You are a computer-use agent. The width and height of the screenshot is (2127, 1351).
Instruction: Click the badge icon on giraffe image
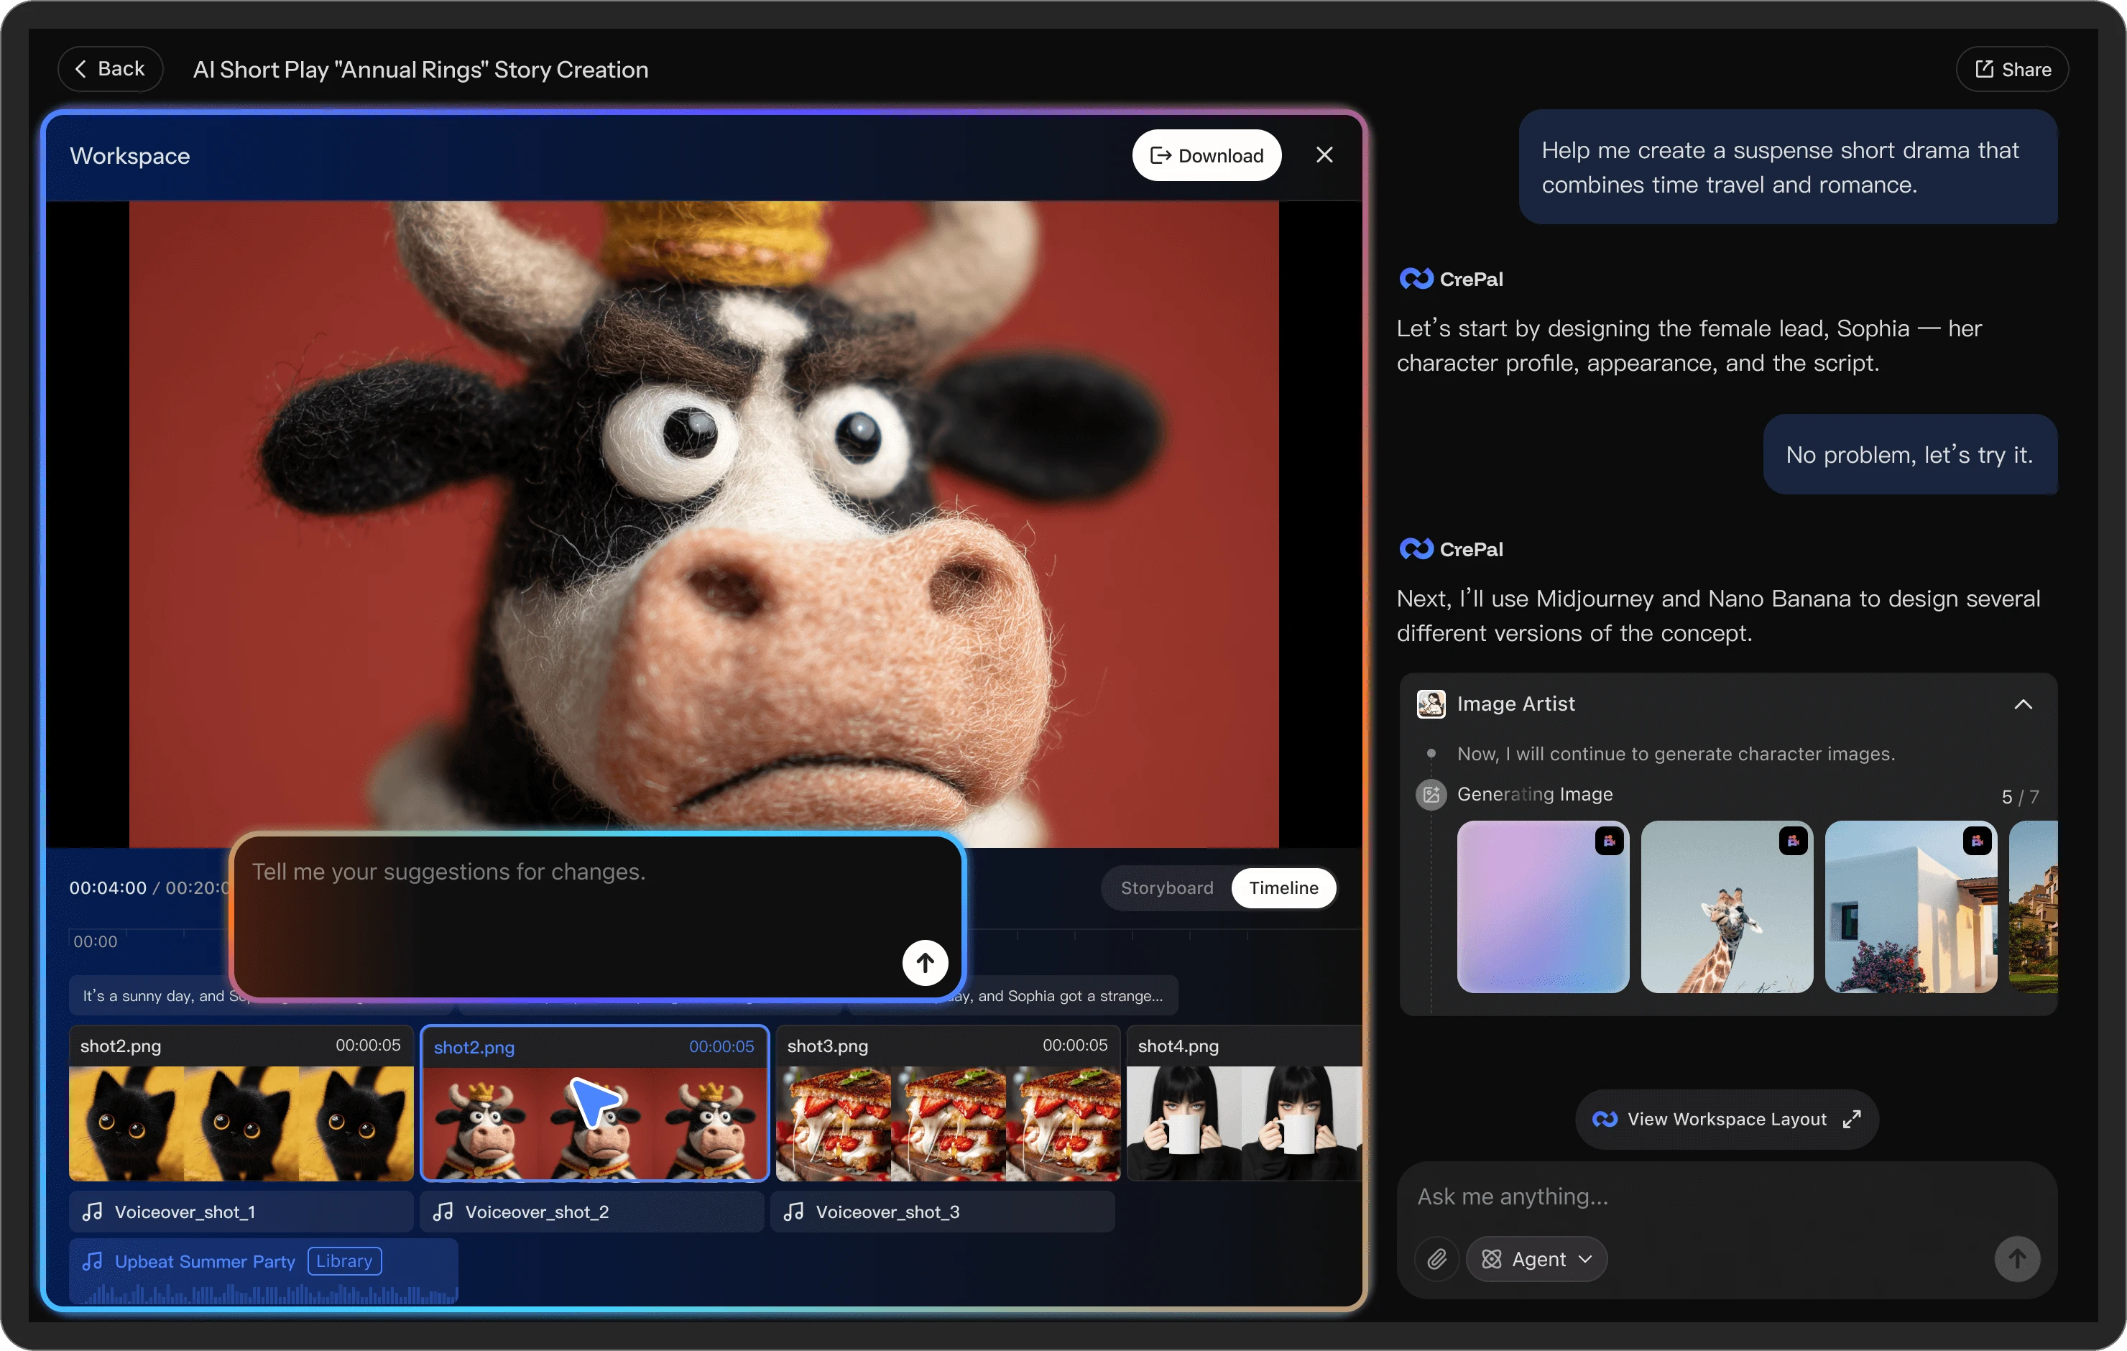click(1792, 840)
